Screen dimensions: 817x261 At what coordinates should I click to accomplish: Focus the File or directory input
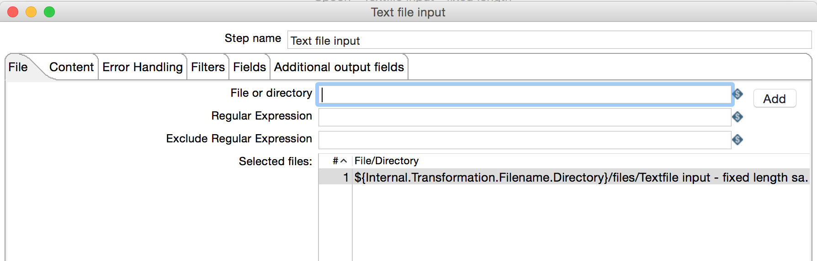coord(525,94)
